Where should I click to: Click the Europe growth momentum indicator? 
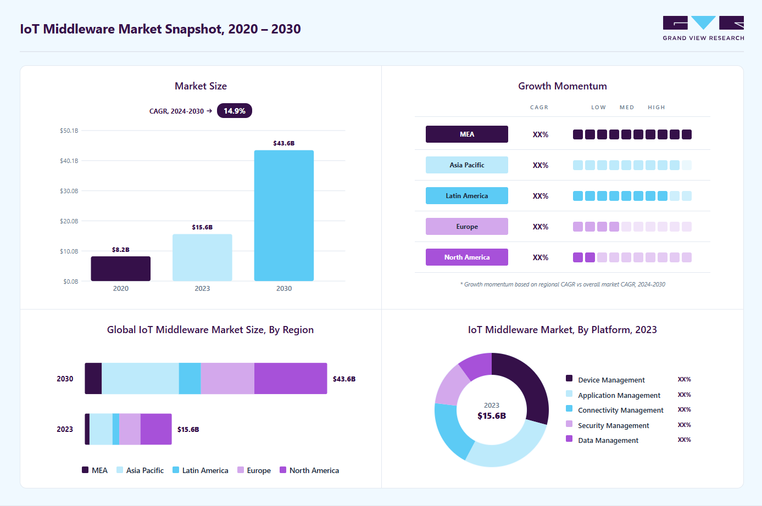tap(632, 227)
